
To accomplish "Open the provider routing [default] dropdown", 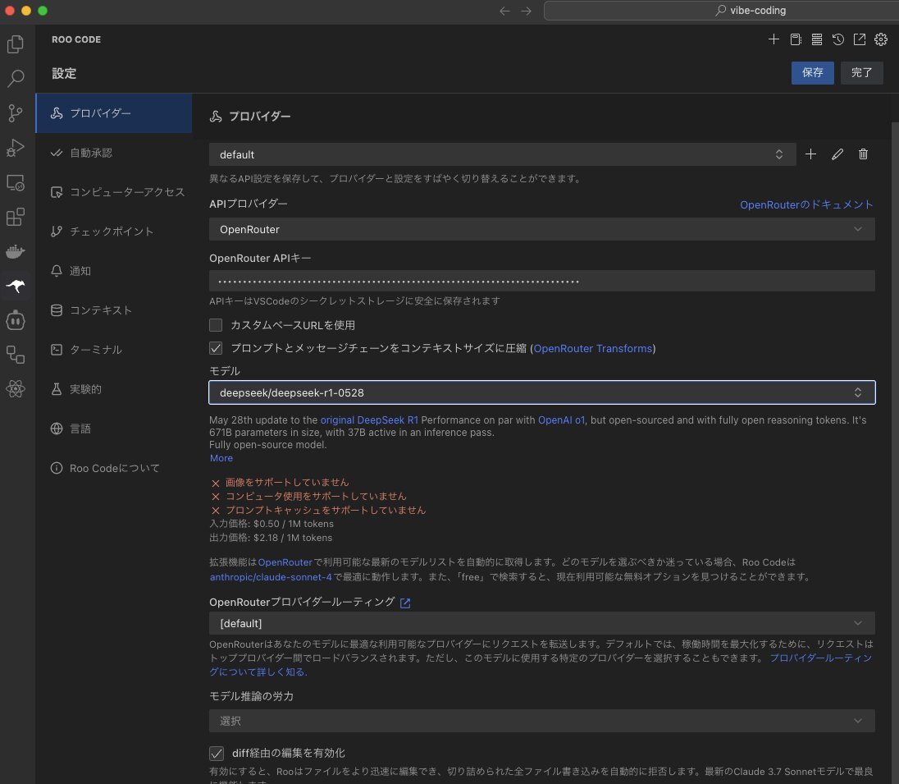I will pyautogui.click(x=542, y=623).
